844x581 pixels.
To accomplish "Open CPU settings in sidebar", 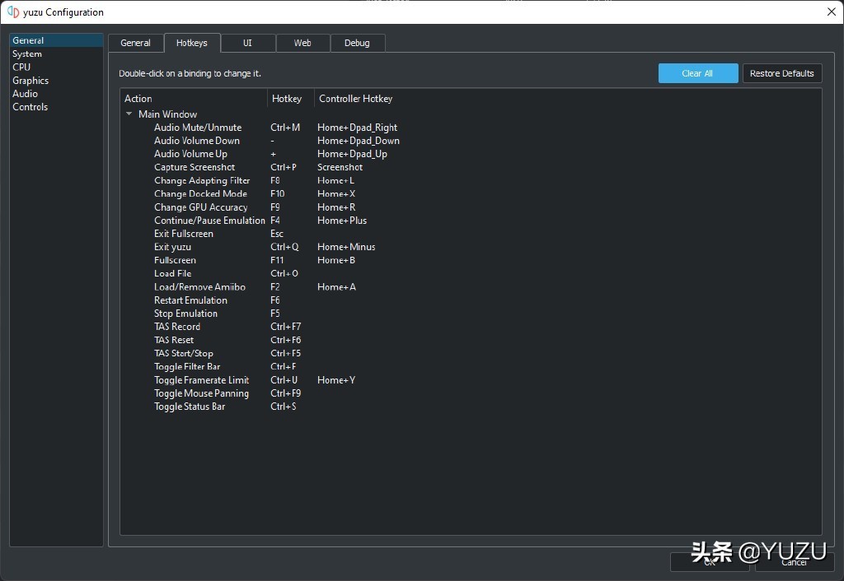I will click(56, 67).
